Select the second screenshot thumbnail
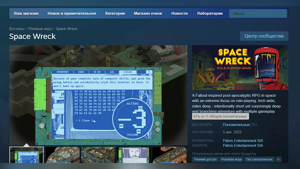Image resolution: width=300 pixels, height=169 pixels. pyautogui.click(x=62, y=155)
